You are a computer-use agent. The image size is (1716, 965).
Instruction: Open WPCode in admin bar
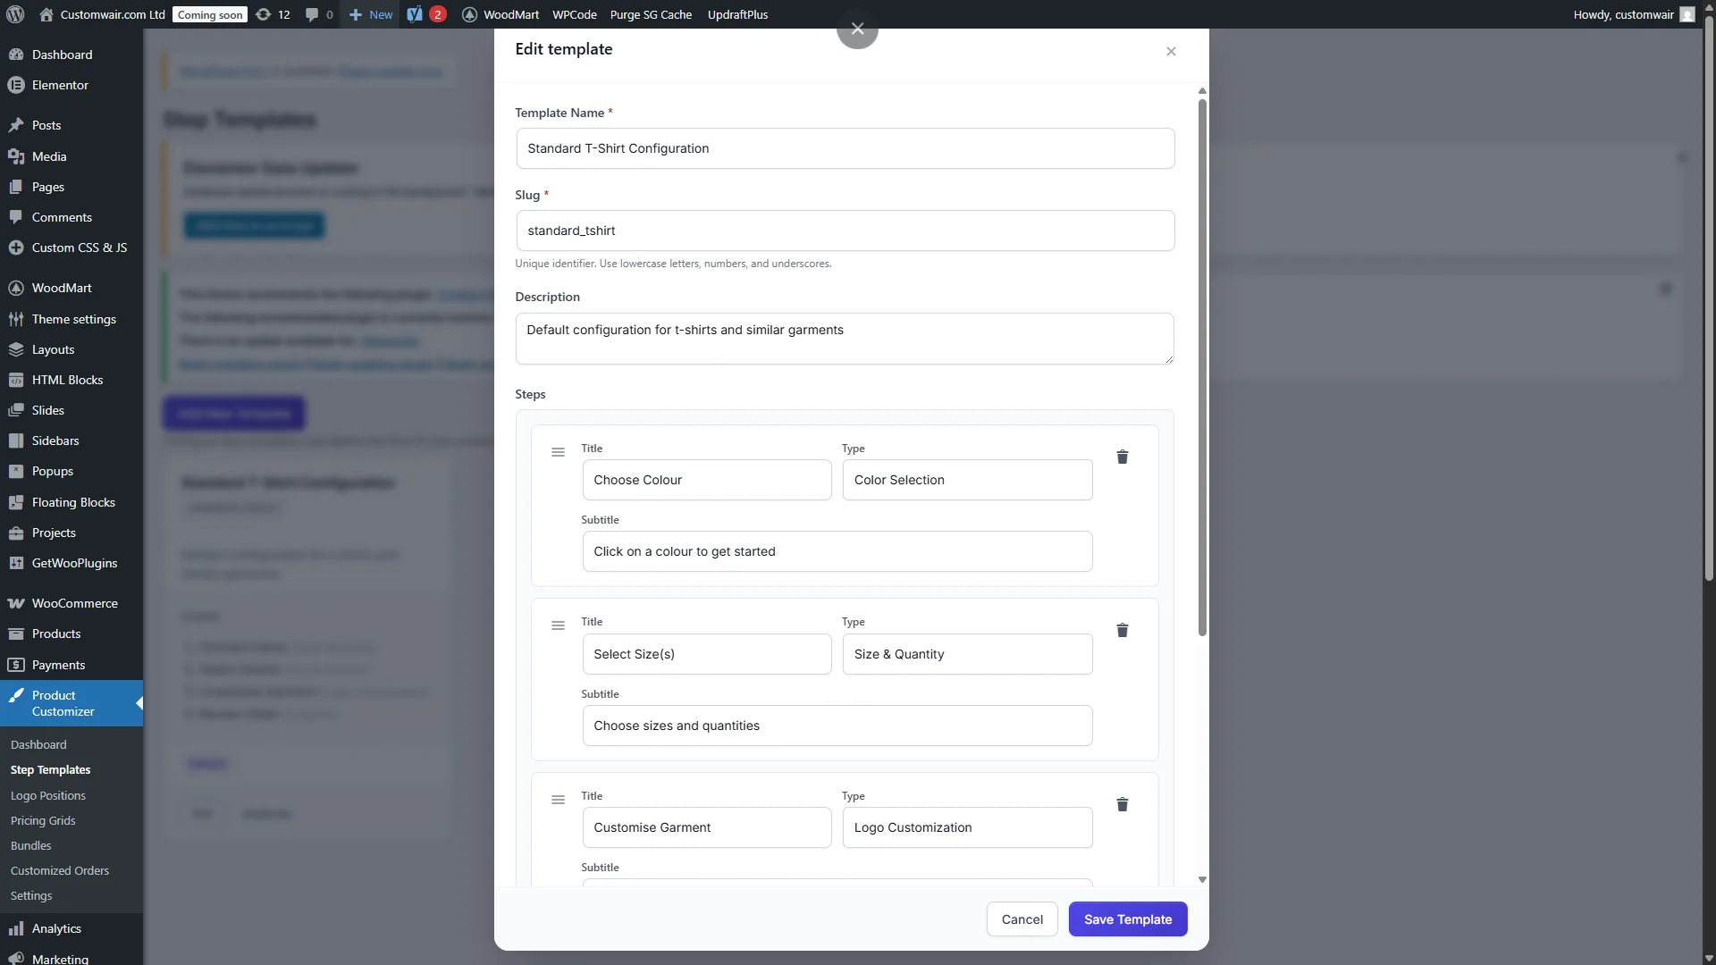click(x=575, y=14)
